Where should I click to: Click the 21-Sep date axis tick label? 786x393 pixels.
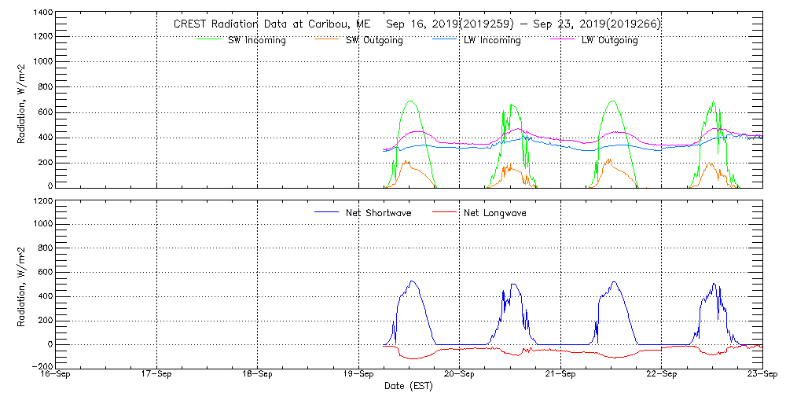(x=560, y=376)
